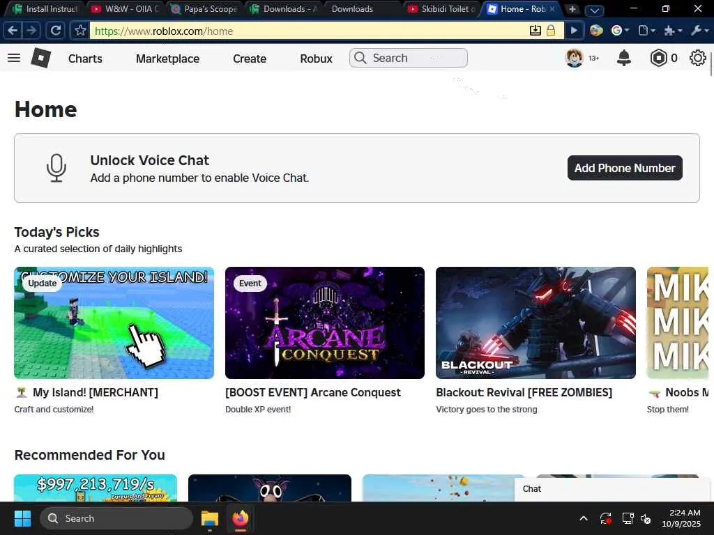Open the wrench tools dropdown
714x535 pixels.
699,31
